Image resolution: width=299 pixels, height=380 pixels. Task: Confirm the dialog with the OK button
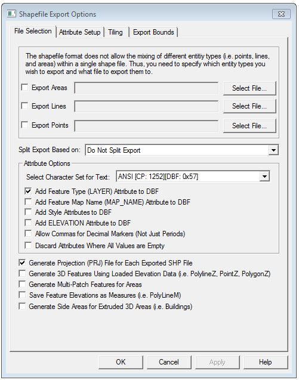(x=121, y=362)
